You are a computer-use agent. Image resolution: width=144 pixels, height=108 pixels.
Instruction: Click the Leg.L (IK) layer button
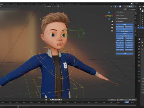(120, 45)
